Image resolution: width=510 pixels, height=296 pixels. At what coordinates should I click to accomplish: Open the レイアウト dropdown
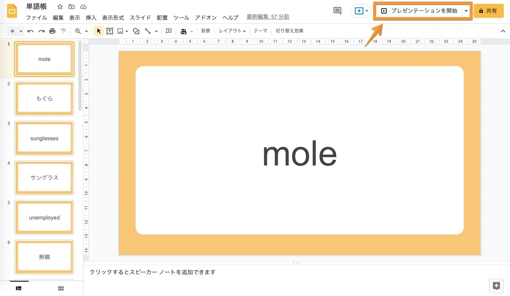coord(232,31)
